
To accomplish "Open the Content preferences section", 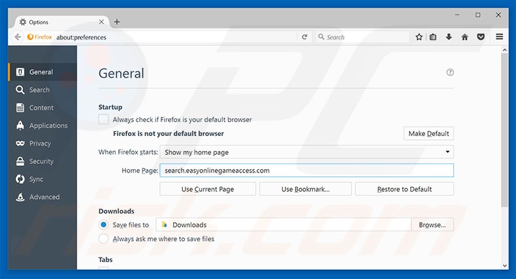I will 42,108.
